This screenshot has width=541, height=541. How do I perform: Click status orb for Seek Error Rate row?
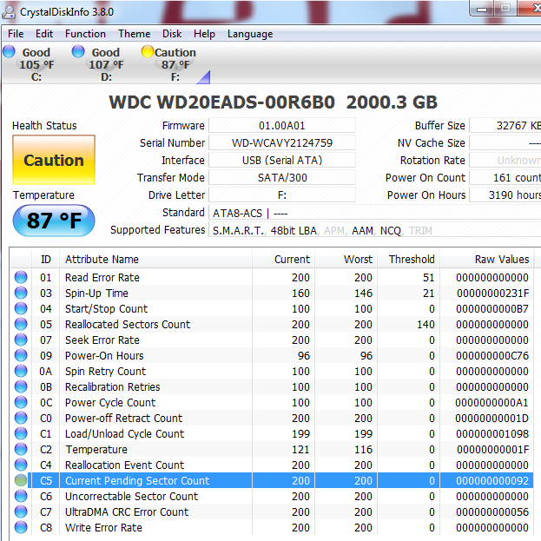coord(21,340)
